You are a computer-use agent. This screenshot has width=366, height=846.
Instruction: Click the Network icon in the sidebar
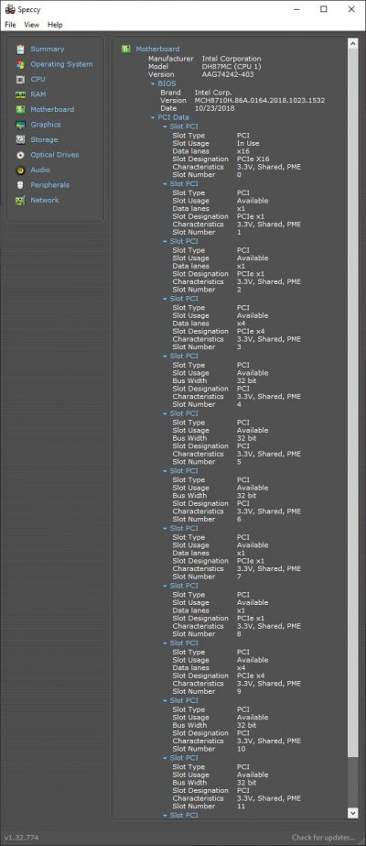[x=20, y=200]
